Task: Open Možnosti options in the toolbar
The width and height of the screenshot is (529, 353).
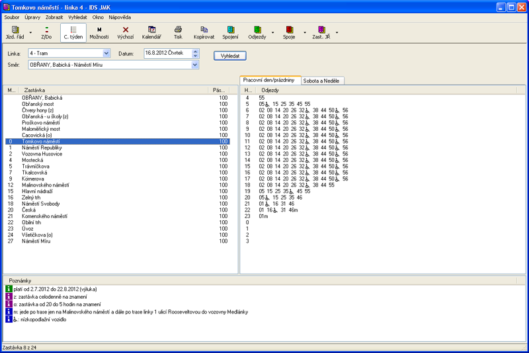Action: (99, 32)
